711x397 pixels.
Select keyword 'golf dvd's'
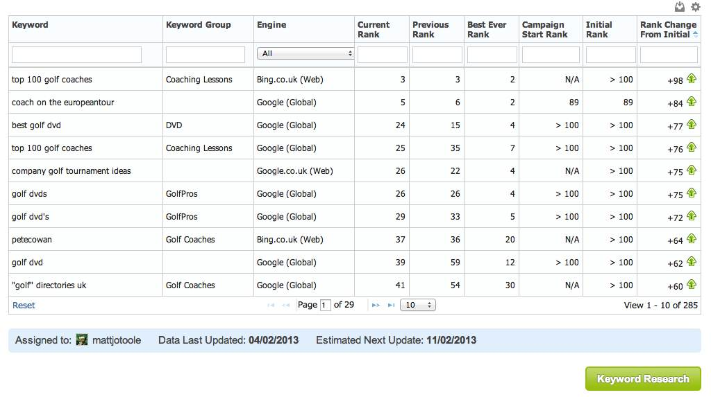(x=31, y=216)
